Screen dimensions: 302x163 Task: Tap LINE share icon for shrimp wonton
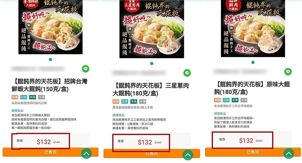86,69
